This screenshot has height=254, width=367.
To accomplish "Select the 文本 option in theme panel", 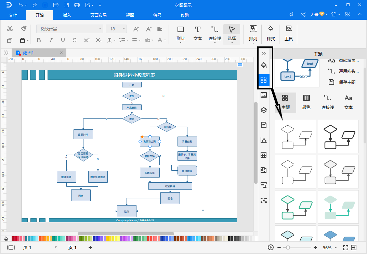I will point(348,102).
